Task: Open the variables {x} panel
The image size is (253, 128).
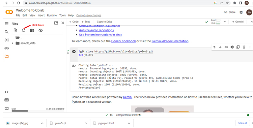Action: 6,40
